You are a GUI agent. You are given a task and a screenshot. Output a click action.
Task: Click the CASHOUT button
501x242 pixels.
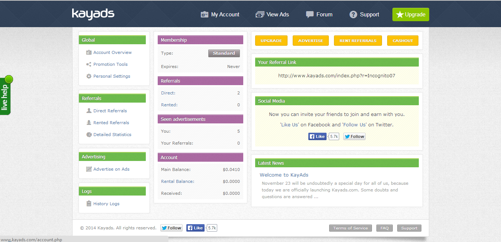click(x=403, y=41)
